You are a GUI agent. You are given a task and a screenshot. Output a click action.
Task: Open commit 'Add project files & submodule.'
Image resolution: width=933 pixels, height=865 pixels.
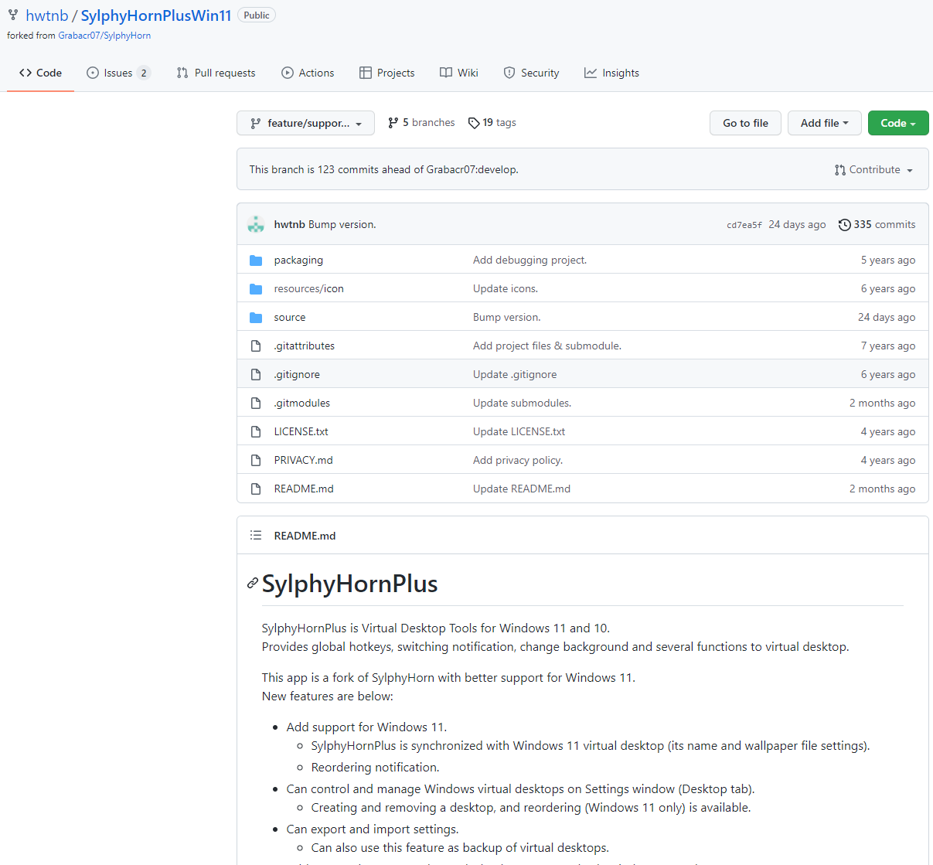point(547,346)
